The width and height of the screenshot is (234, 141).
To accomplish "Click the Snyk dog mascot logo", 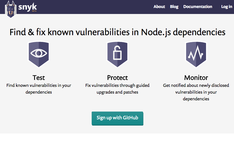I will pos(10,9).
